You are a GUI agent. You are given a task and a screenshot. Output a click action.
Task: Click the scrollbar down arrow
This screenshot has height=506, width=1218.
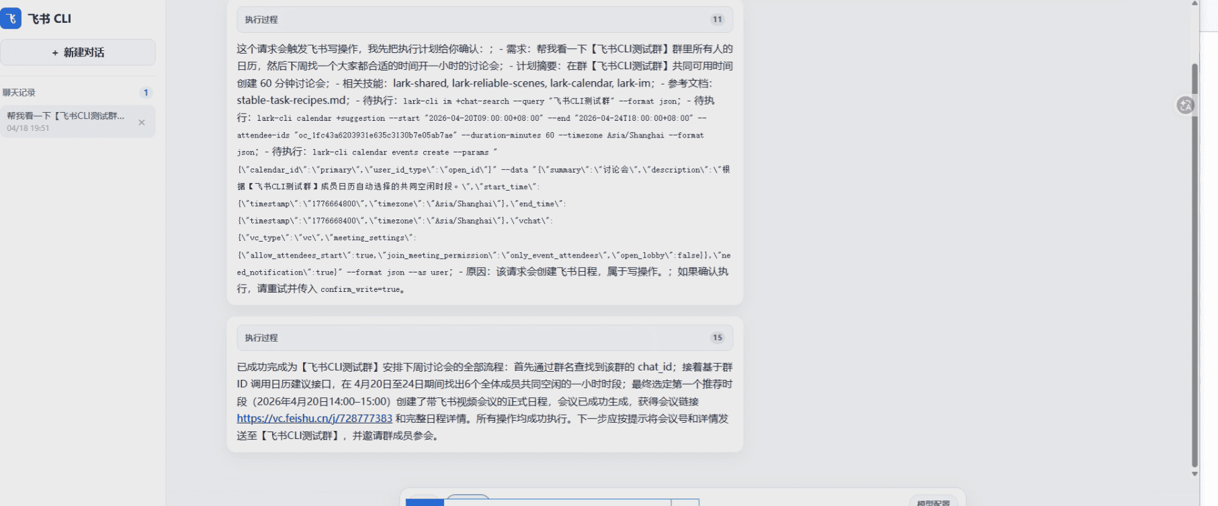(1194, 474)
